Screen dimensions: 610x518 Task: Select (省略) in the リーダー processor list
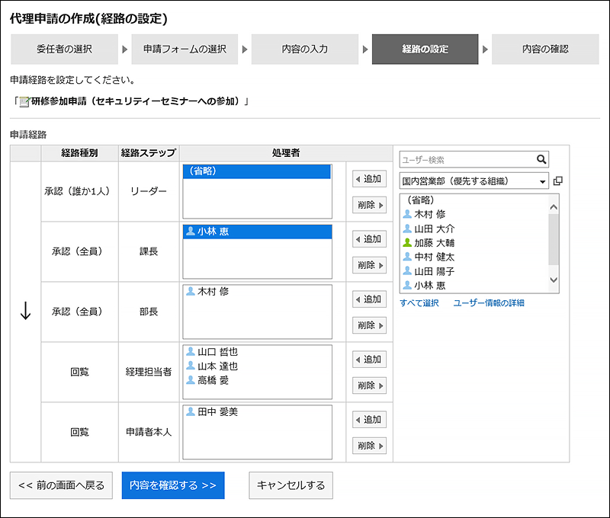[257, 171]
